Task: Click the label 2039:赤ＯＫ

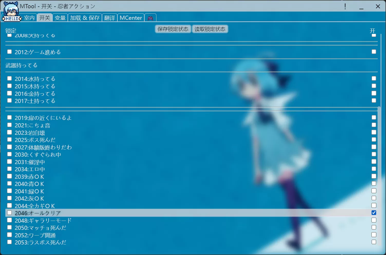Action: (29, 177)
